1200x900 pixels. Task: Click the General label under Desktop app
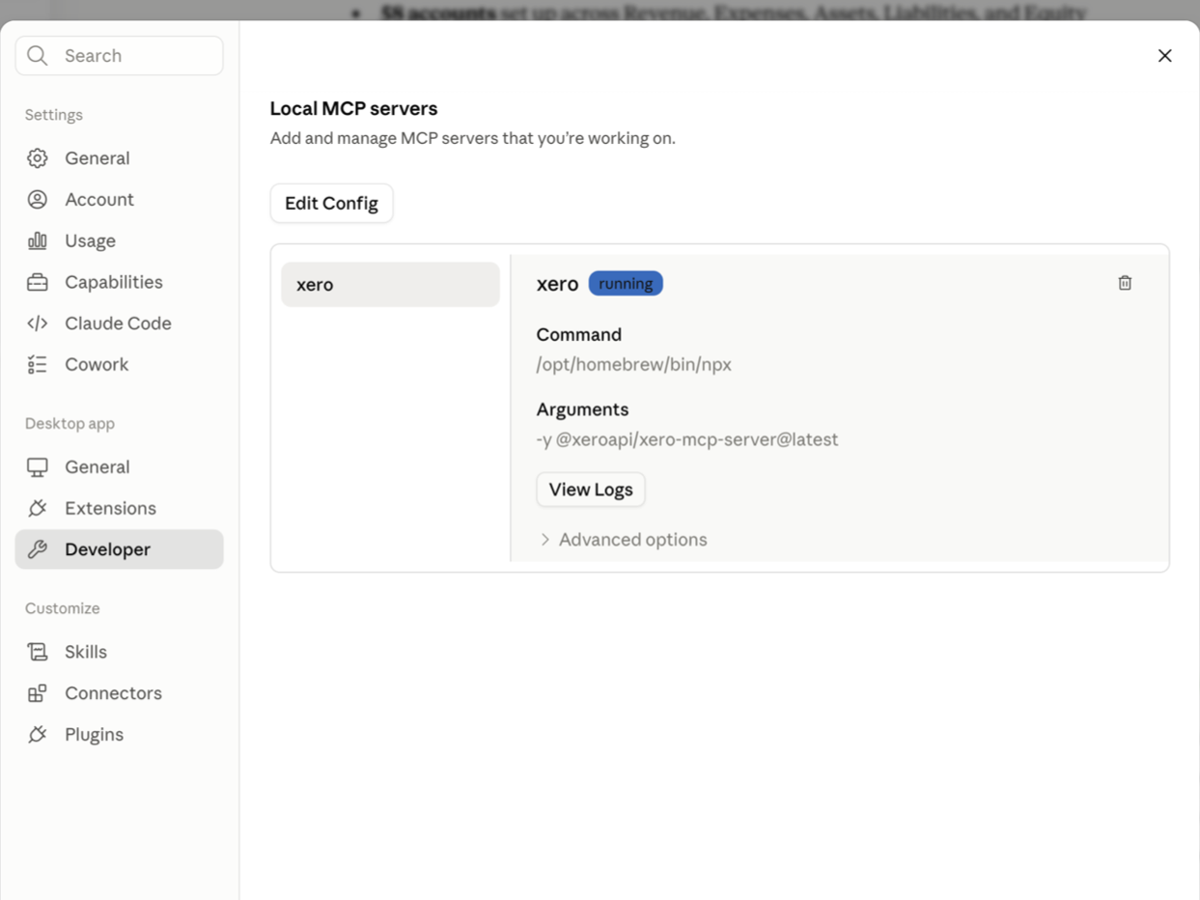(x=97, y=467)
